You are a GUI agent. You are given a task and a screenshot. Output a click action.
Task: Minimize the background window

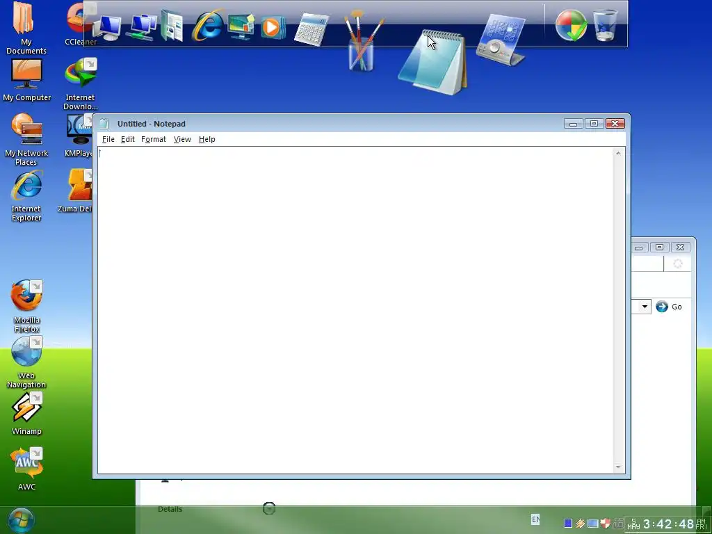639,247
